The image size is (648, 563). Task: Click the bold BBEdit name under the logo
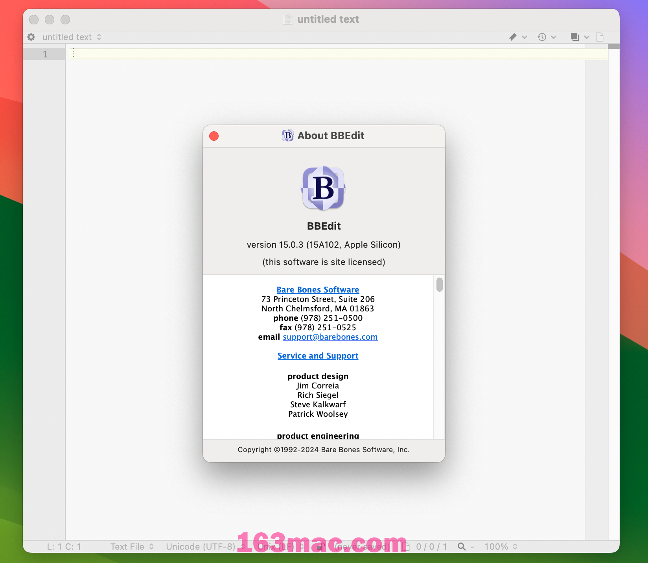click(x=324, y=226)
